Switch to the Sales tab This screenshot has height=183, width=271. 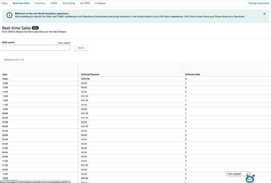click(5, 3)
